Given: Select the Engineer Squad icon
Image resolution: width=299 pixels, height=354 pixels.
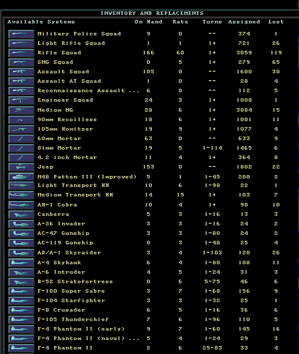Looking at the screenshot, I should point(21,100).
